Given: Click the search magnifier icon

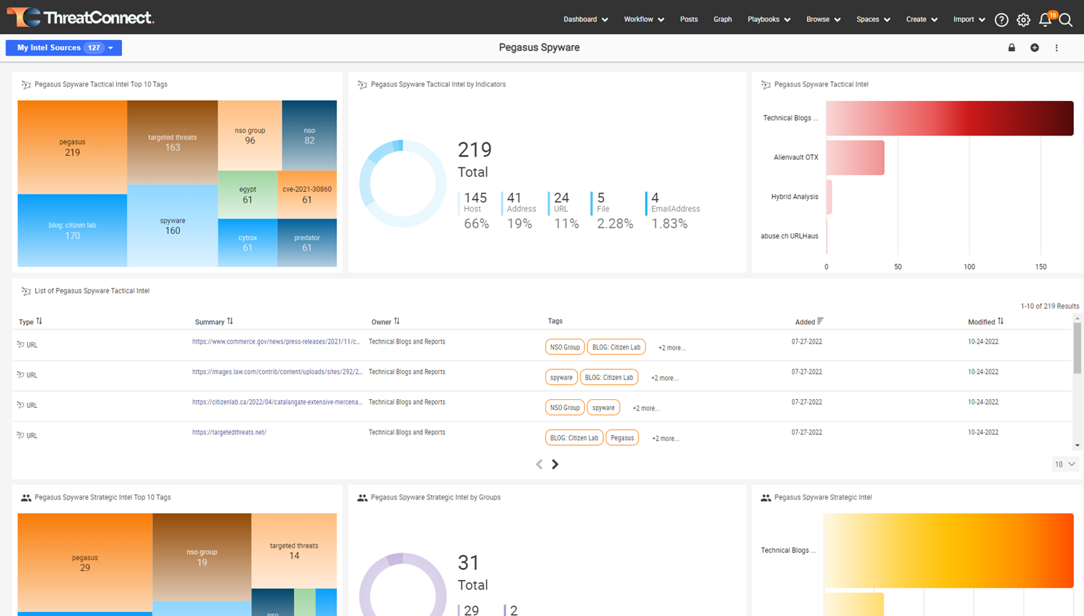Looking at the screenshot, I should [1066, 20].
